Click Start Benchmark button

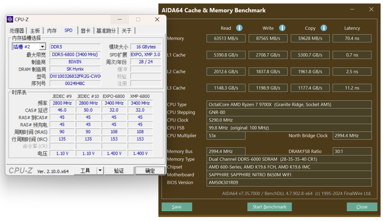pos(270,207)
